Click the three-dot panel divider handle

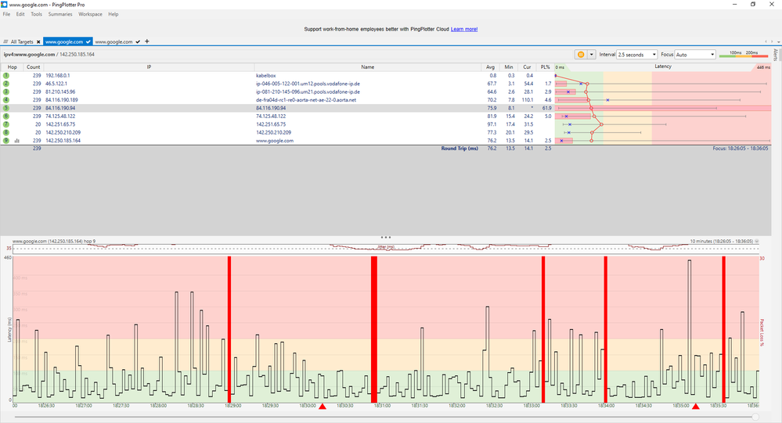click(385, 236)
